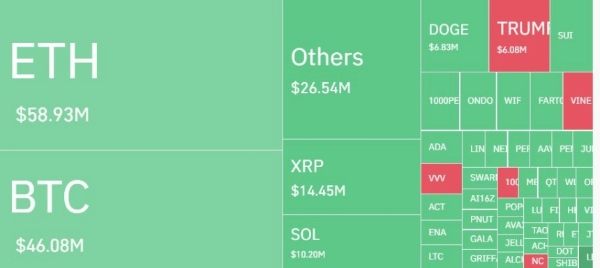Click the red VVV tile
Image resolution: width=600 pixels, height=268 pixels.
click(442, 178)
